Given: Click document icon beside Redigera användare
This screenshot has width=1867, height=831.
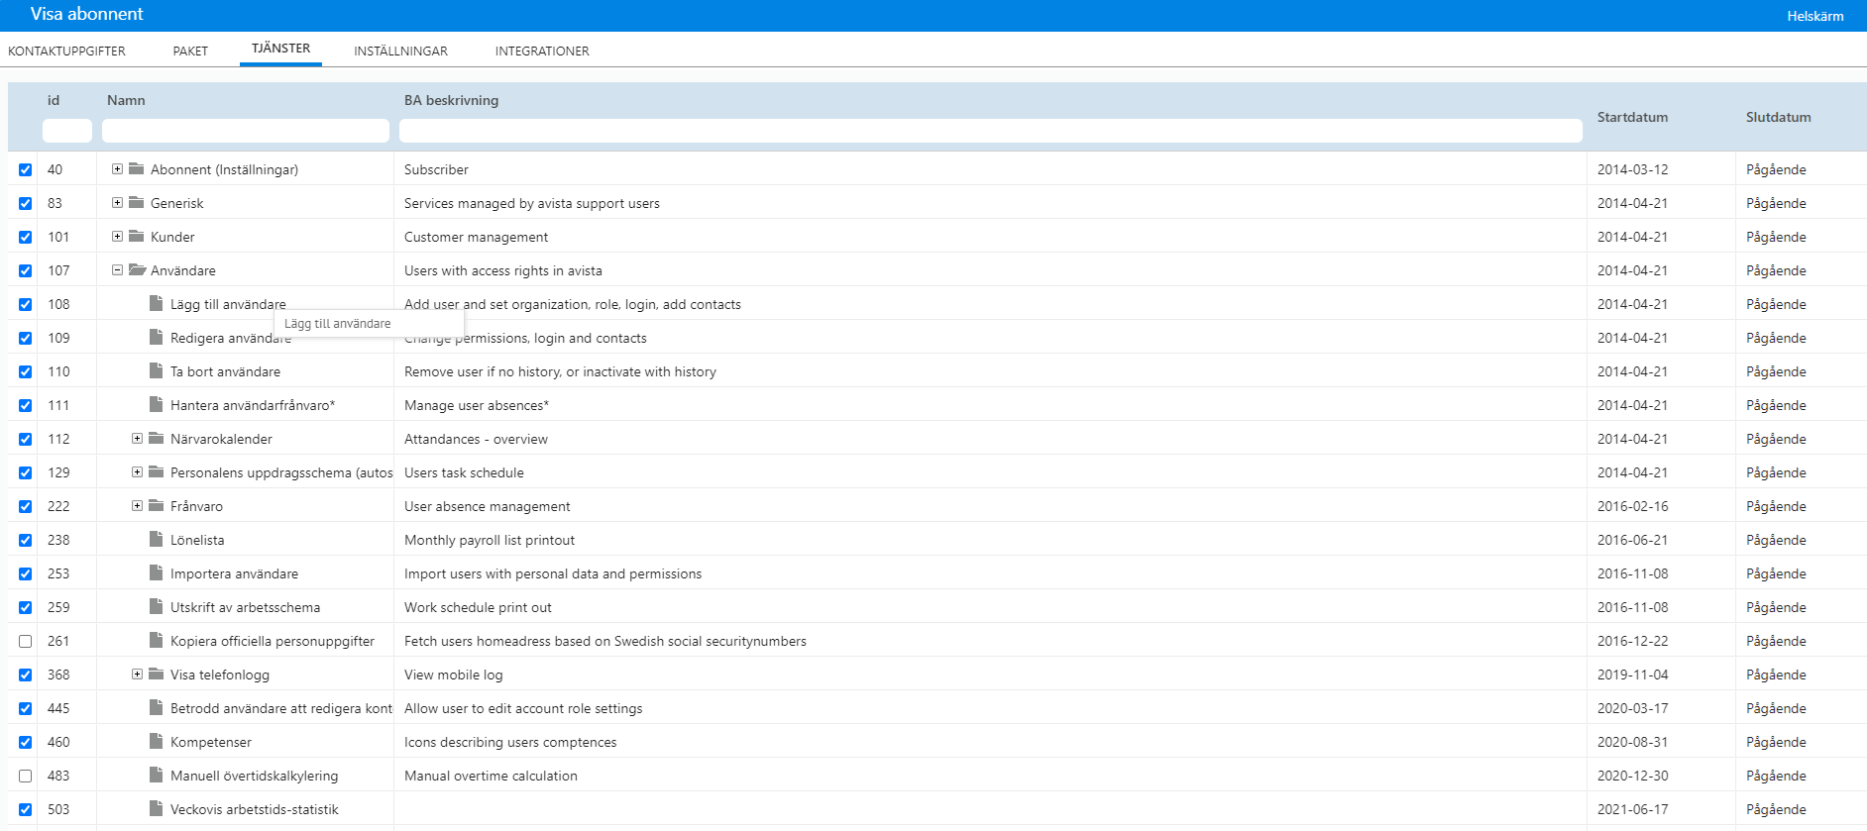Looking at the screenshot, I should point(156,337).
